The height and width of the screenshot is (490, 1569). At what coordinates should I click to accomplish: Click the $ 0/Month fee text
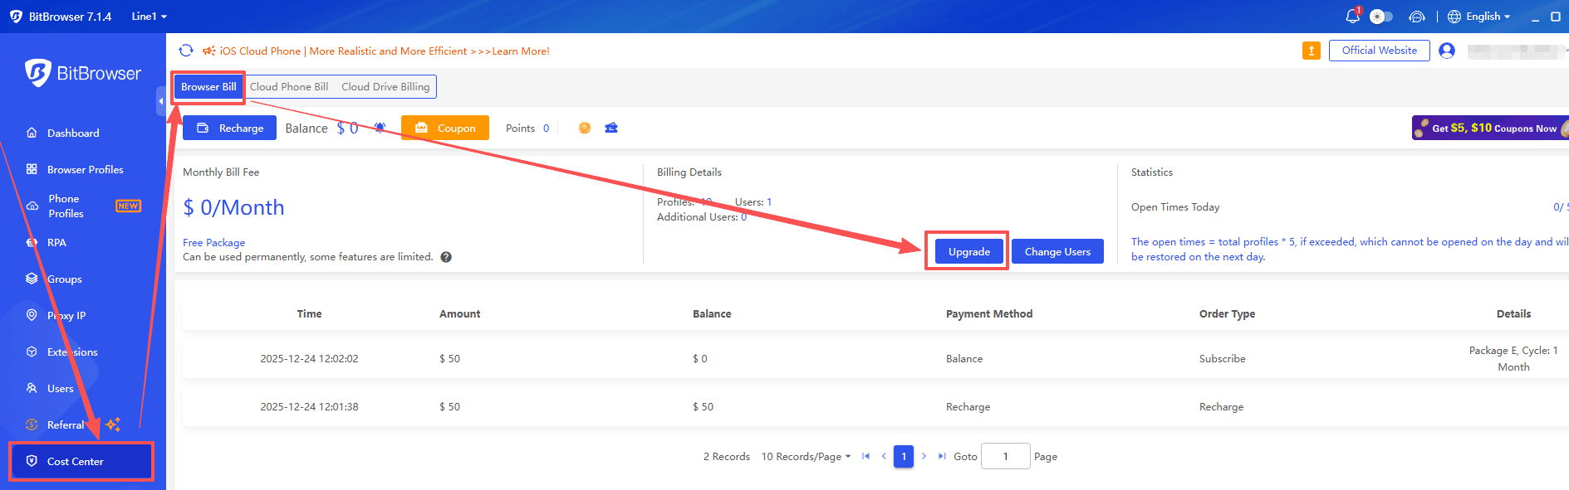(233, 208)
